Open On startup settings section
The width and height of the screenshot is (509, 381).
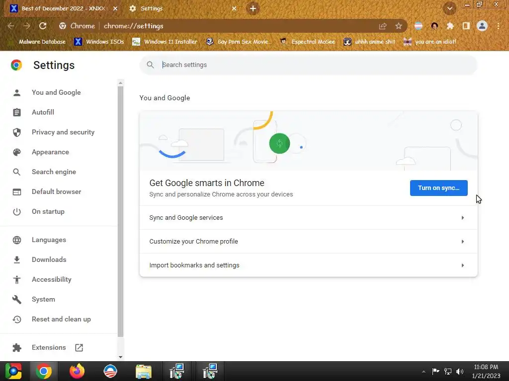click(48, 211)
